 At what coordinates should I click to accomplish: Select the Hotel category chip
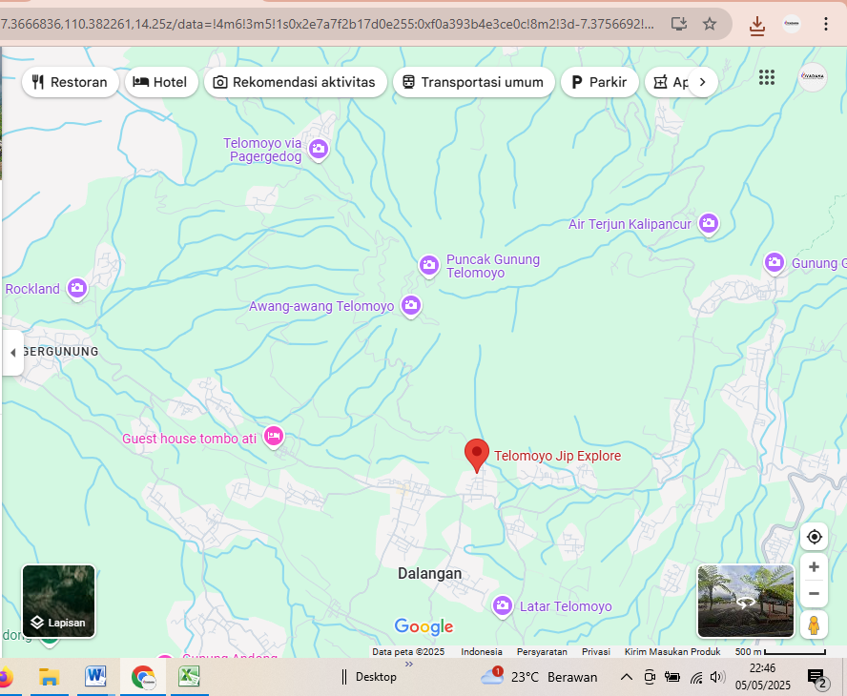[160, 82]
